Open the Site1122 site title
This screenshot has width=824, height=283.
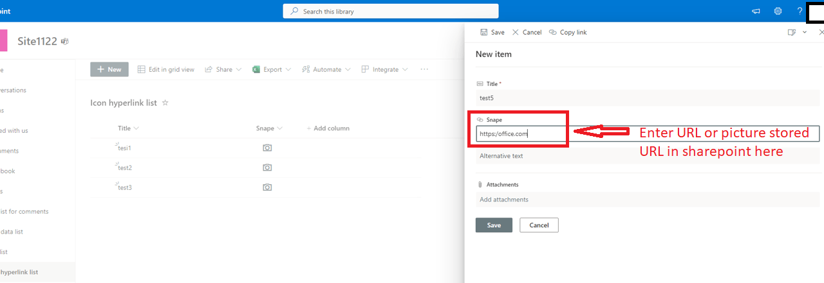coord(37,41)
